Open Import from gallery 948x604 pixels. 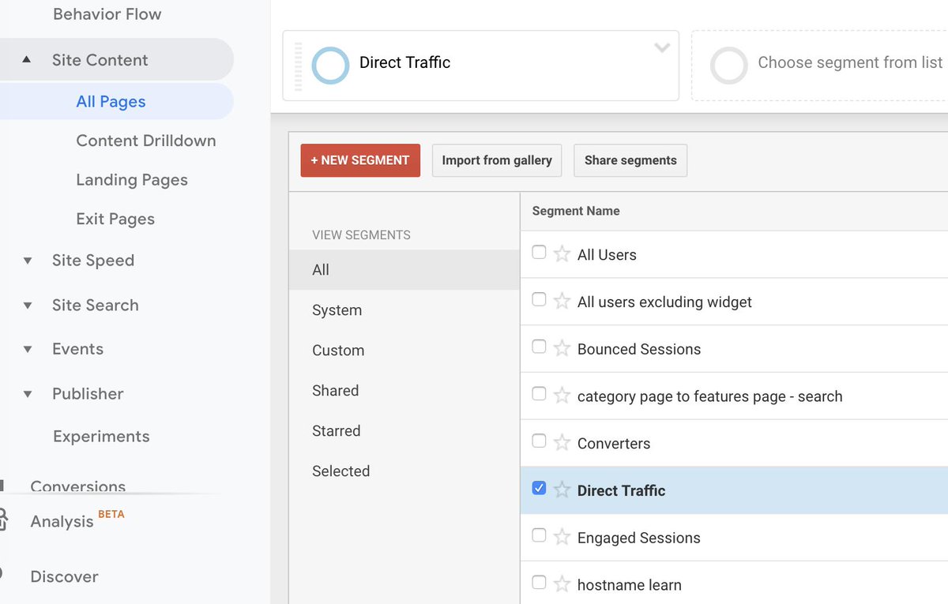[496, 160]
